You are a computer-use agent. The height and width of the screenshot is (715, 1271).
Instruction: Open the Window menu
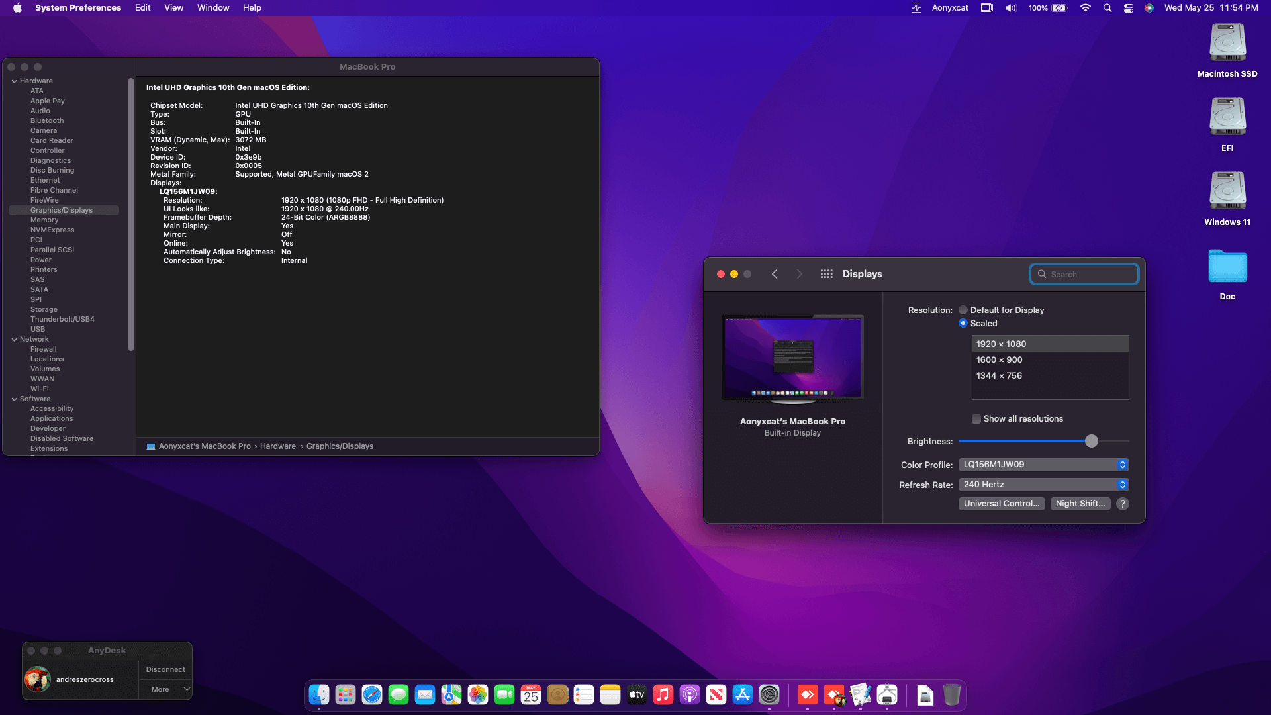[213, 8]
